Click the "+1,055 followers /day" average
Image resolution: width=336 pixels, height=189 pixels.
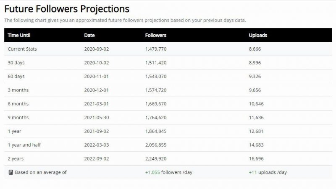[x=168, y=172]
